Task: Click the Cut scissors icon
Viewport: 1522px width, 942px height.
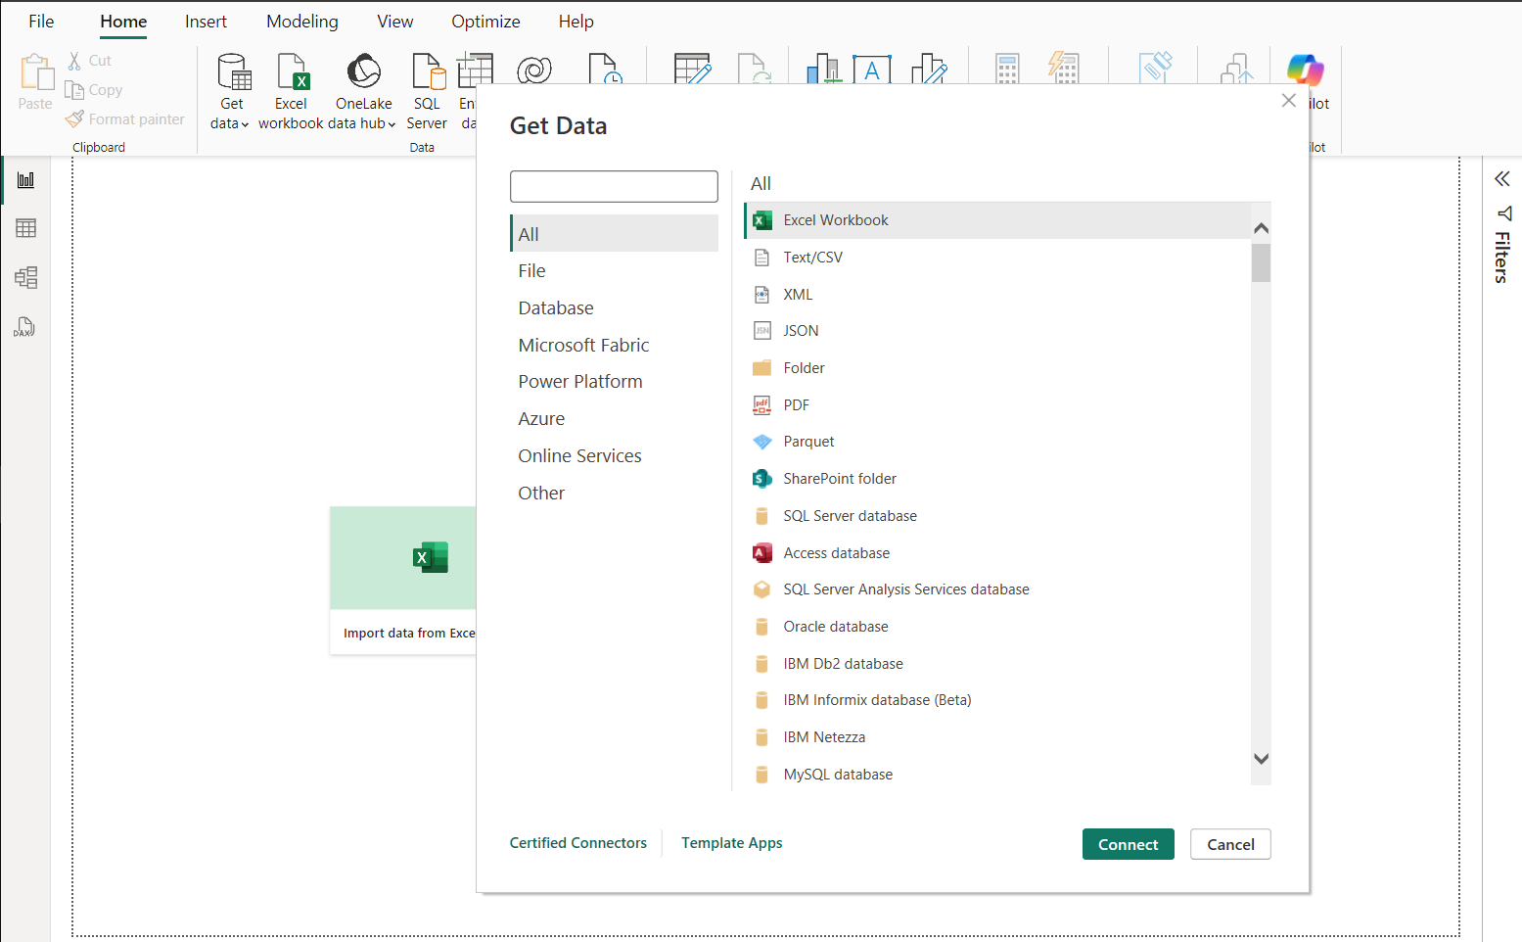Action: 74,61
